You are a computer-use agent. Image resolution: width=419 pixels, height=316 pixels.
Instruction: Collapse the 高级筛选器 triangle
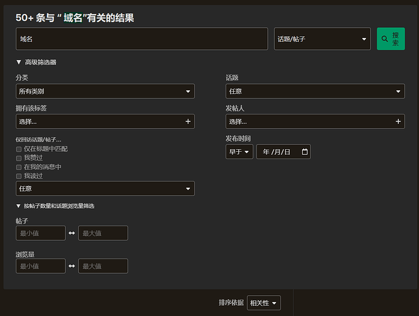(x=18, y=62)
